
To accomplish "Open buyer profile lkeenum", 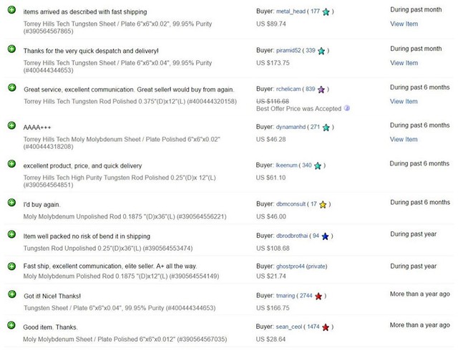I will pyautogui.click(x=286, y=165).
